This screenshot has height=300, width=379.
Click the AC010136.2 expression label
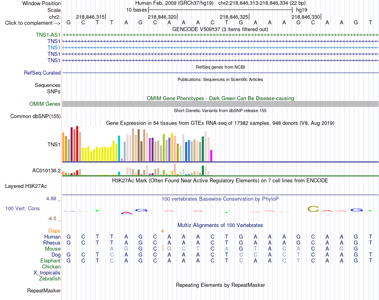pos(46,171)
